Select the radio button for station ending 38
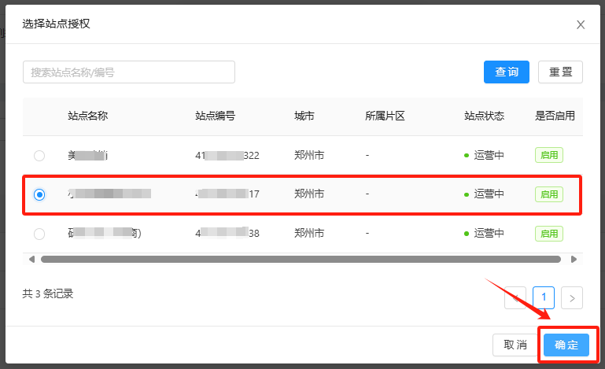Image resolution: width=605 pixels, height=369 pixels. click(x=39, y=234)
